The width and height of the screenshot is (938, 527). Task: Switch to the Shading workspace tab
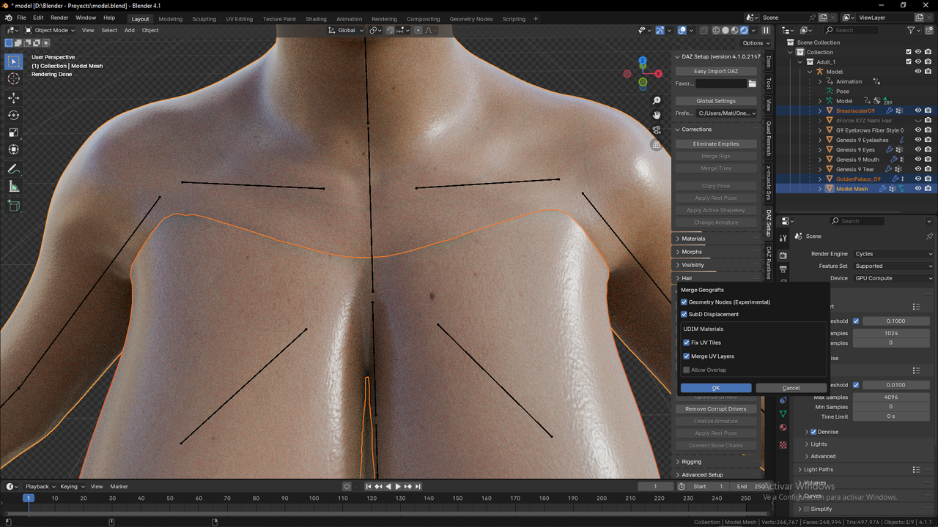(316, 19)
